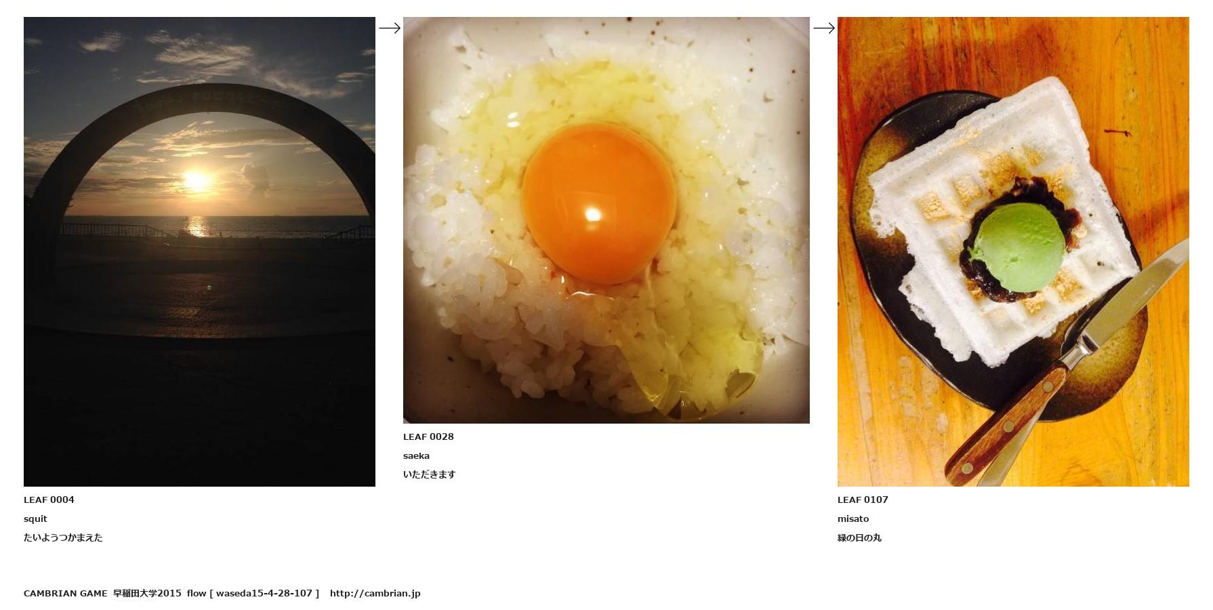Click the LEAF 0107 label
The image size is (1213, 610).
[863, 500]
